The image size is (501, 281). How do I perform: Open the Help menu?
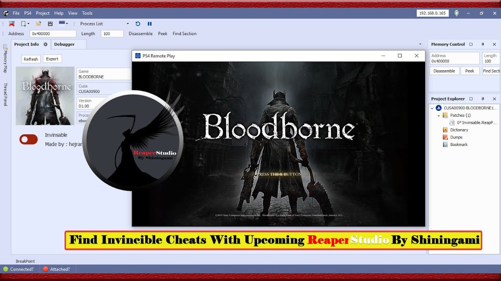pyautogui.click(x=59, y=13)
